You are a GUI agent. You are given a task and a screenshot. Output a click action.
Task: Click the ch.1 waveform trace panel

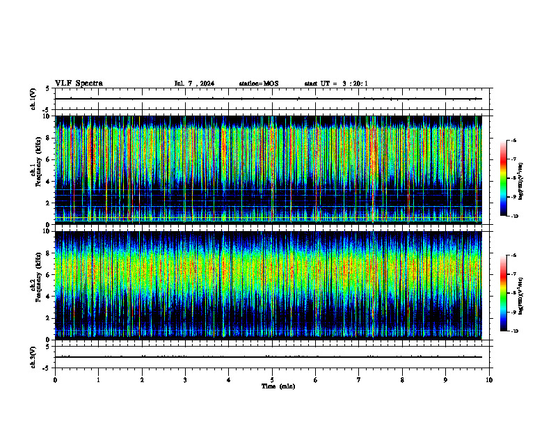272,99
